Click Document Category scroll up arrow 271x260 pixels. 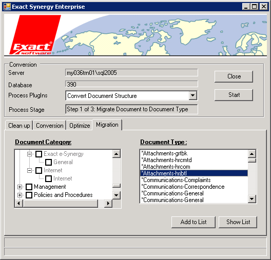[117, 154]
